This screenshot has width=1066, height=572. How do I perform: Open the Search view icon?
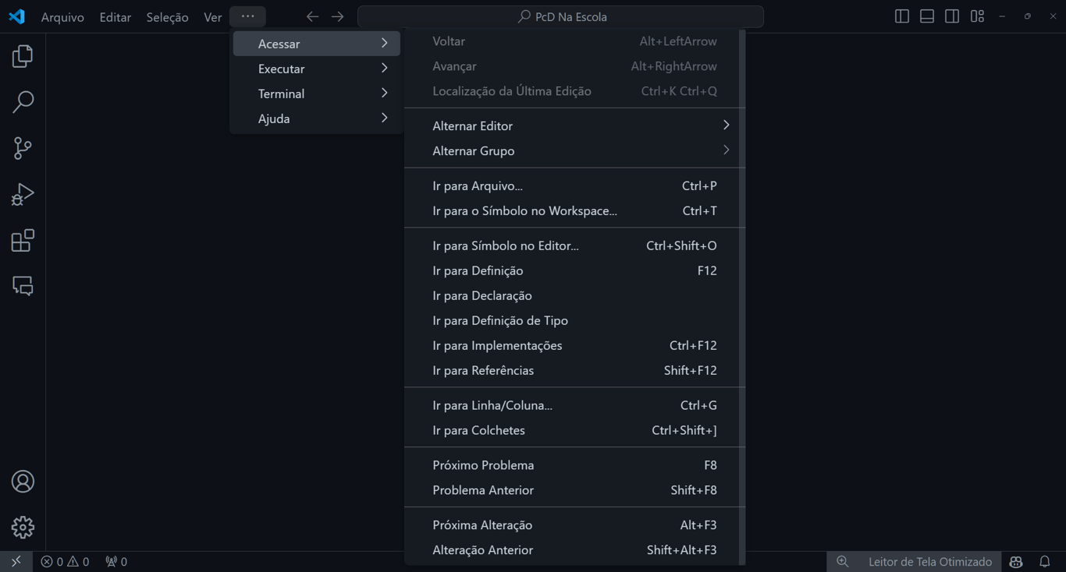pyautogui.click(x=23, y=102)
